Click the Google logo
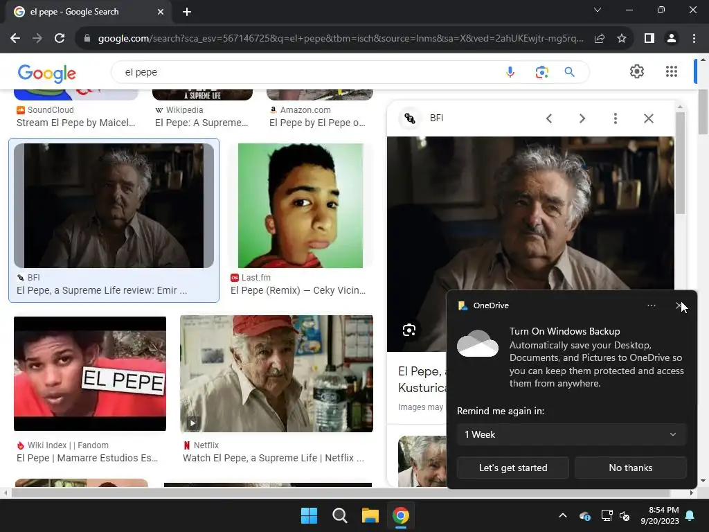The width and height of the screenshot is (709, 532). pos(46,73)
